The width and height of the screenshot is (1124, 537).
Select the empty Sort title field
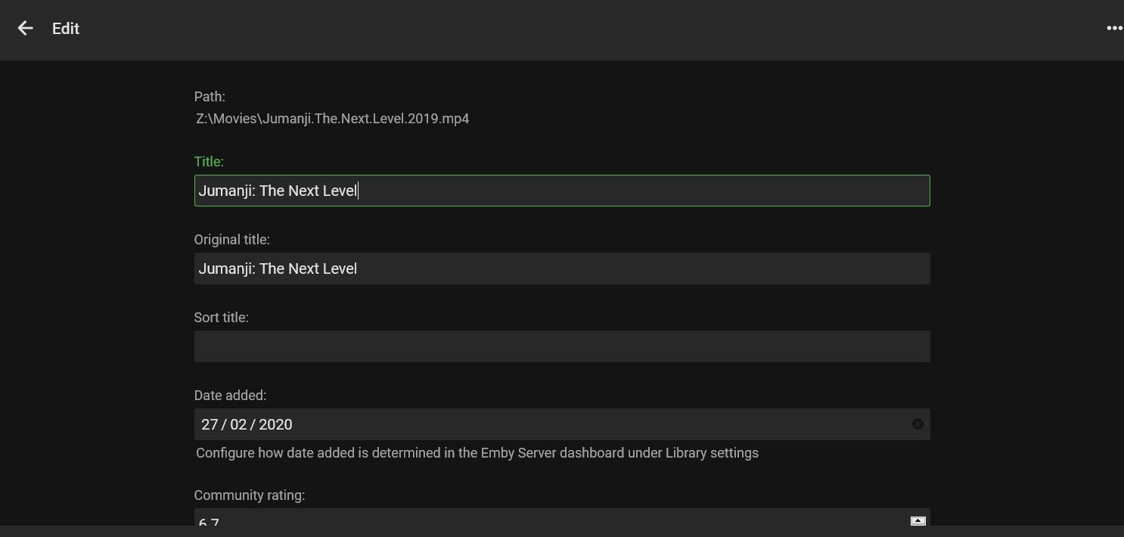tap(561, 346)
